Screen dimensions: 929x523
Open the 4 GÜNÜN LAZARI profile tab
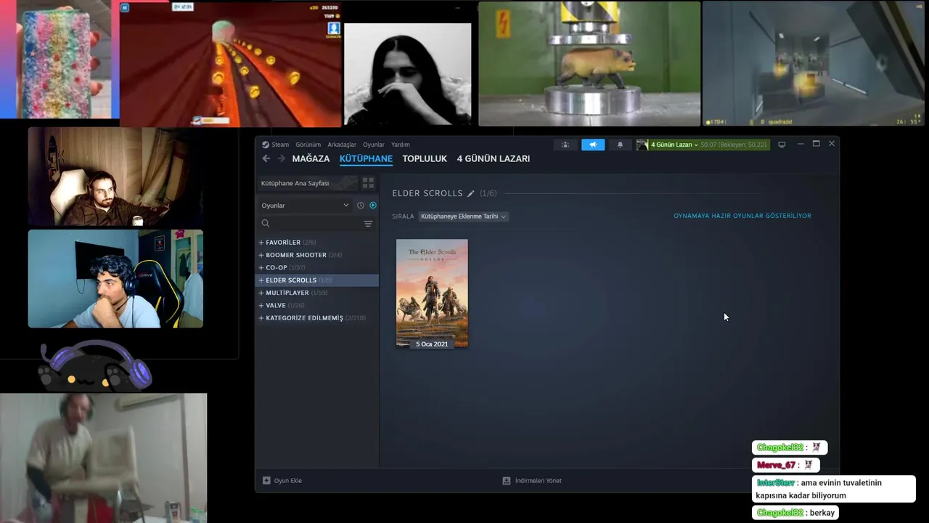coord(494,158)
